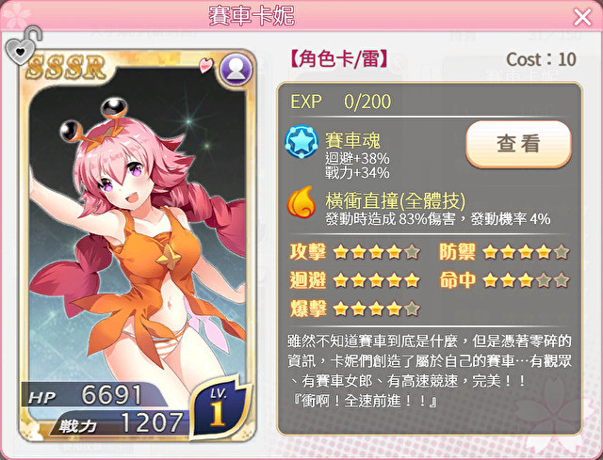Click the EXP 0/200 progress text
Viewport: 603px width, 460px height.
341,102
